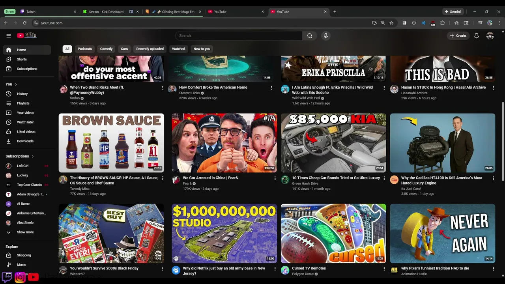
Task: Open Lofi Girl subscription channel
Action: pyautogui.click(x=27, y=166)
